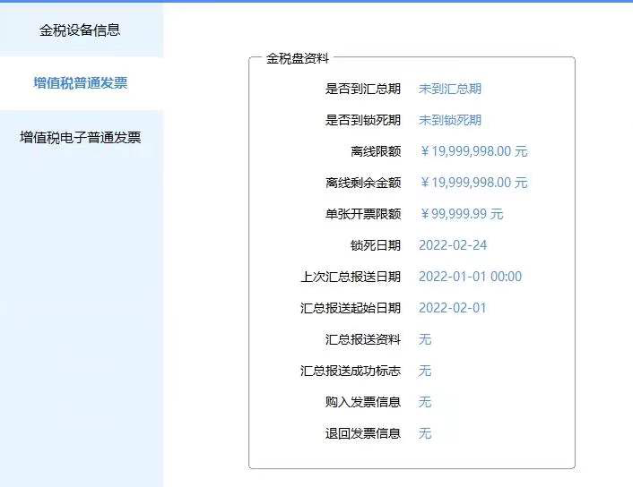Select the date 2022-02-24

click(453, 245)
